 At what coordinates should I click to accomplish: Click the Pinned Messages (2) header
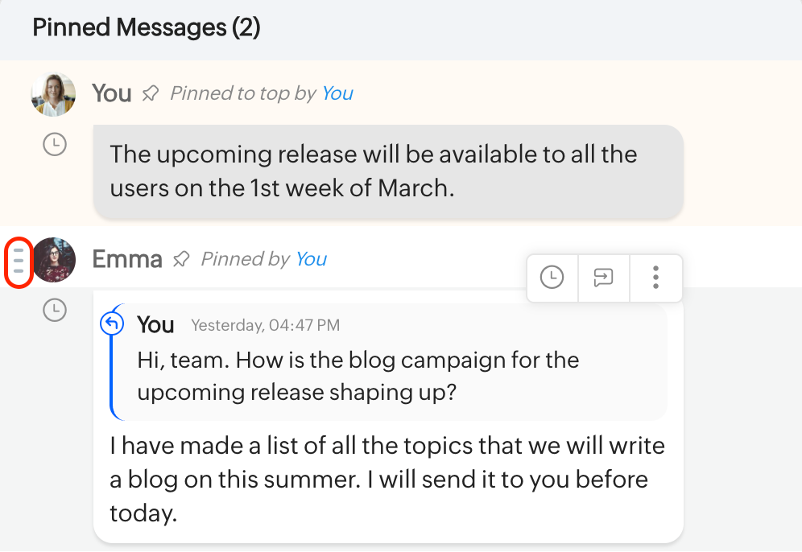147,28
